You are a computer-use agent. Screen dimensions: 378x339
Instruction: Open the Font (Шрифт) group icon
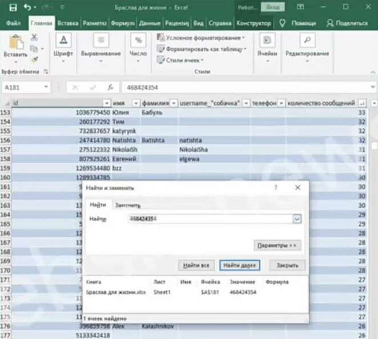click(x=63, y=41)
